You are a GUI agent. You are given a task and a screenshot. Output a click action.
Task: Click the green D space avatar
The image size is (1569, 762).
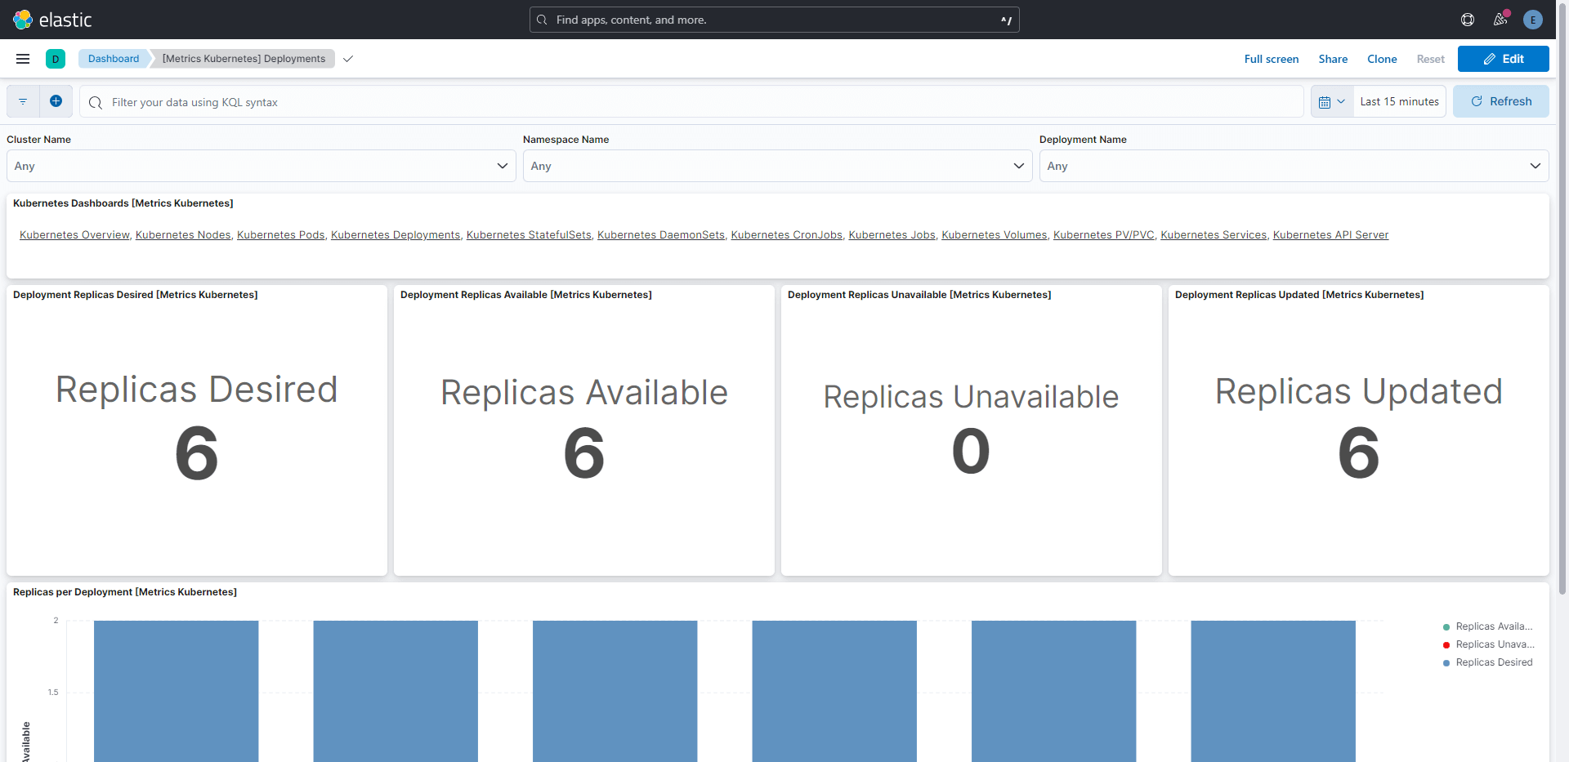(56, 59)
